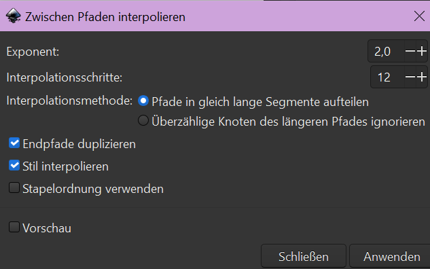
Task: Click the Endpfade duplizieren label text
Action: pos(79,144)
